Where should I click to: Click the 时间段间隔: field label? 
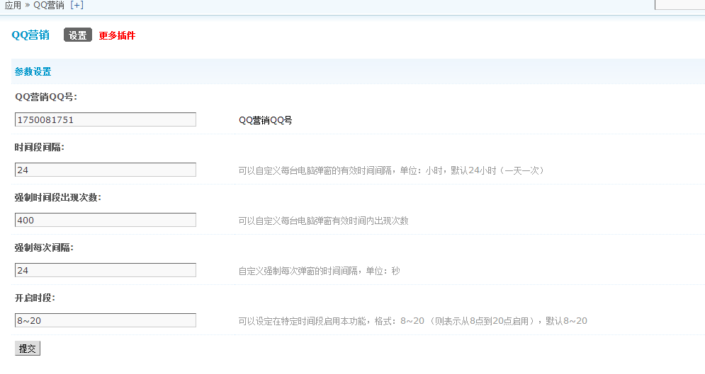[x=40, y=147]
